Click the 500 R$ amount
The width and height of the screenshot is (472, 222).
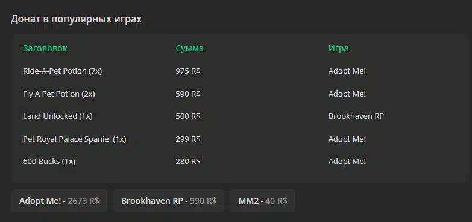click(x=188, y=116)
